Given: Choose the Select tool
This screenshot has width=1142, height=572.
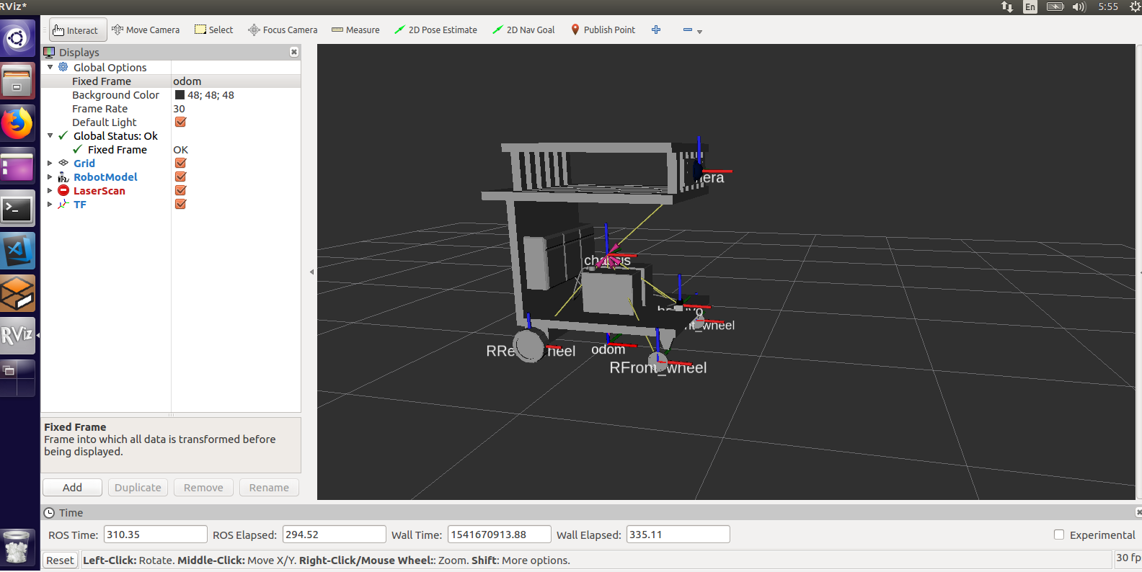Looking at the screenshot, I should 214,30.
